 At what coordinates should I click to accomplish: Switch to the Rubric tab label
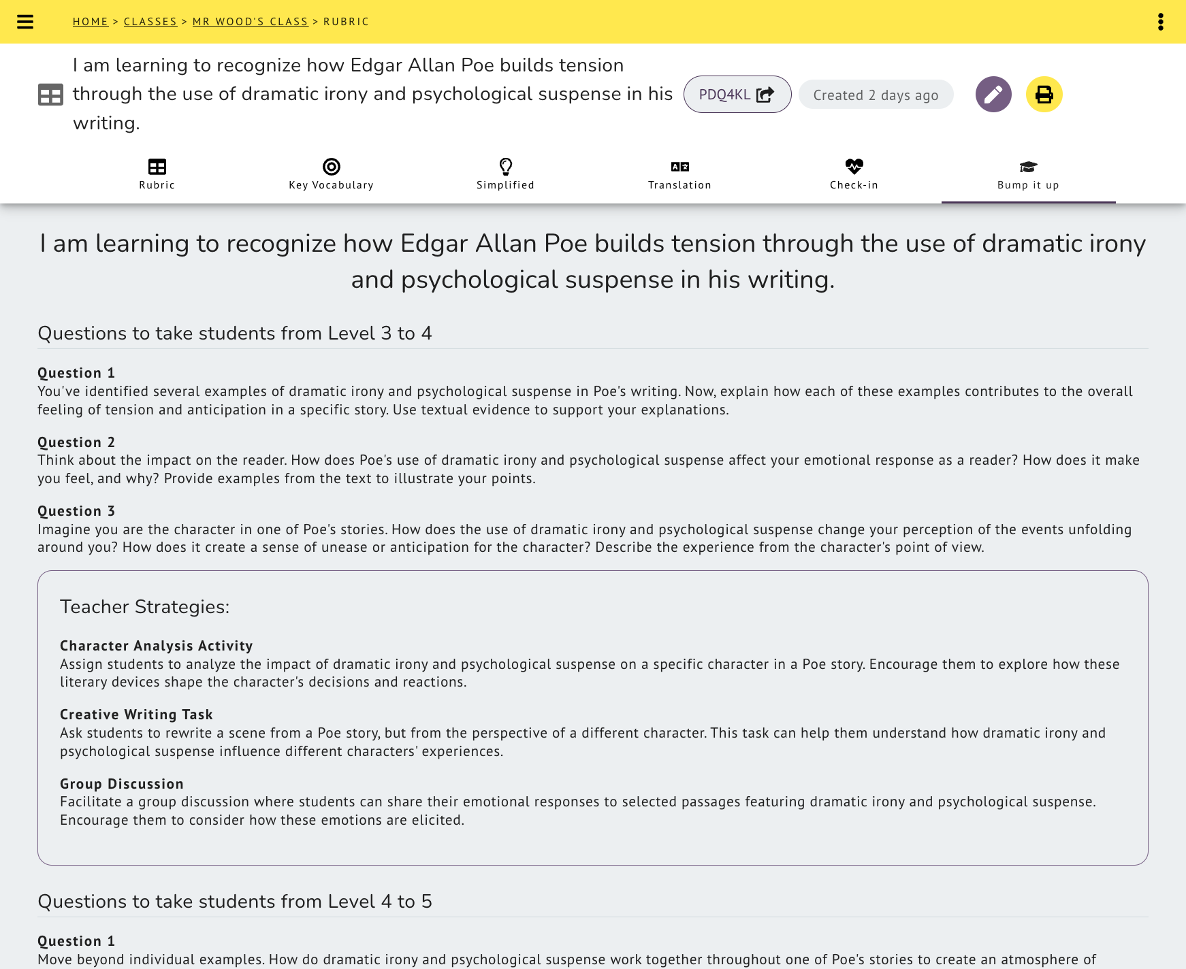(157, 185)
